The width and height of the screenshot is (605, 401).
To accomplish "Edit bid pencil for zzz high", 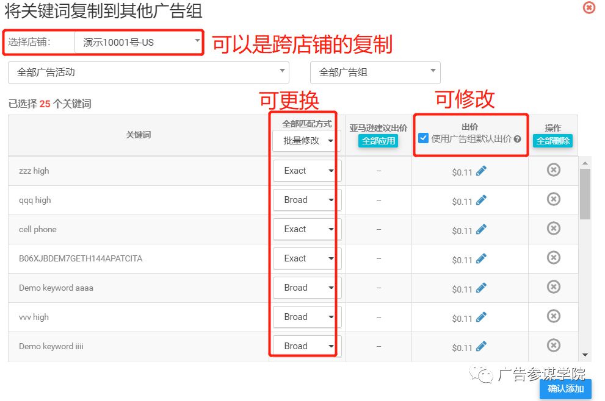I will (481, 171).
